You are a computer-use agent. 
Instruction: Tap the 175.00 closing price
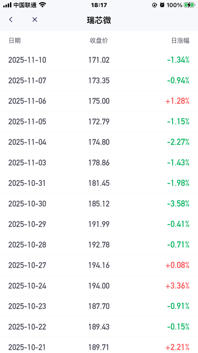(99, 101)
